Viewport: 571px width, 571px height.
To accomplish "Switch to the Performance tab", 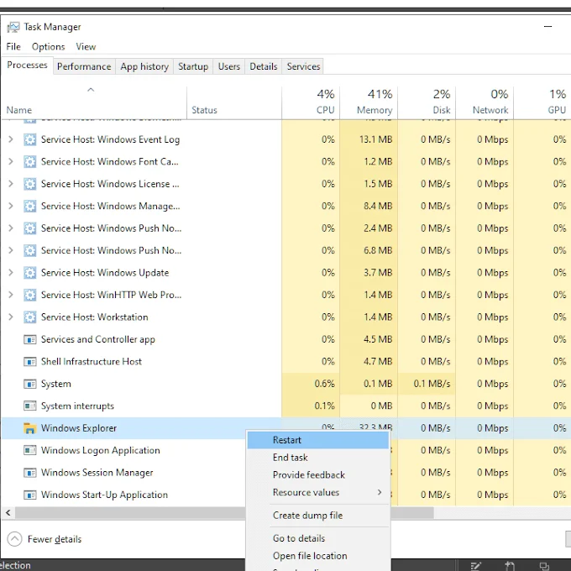I will [x=84, y=66].
